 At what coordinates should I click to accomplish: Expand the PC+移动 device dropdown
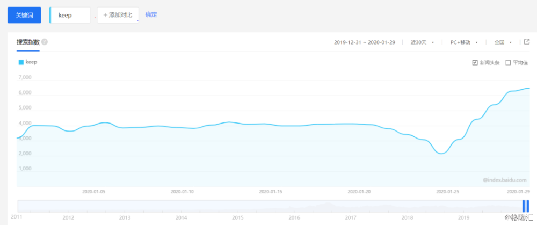pos(464,42)
